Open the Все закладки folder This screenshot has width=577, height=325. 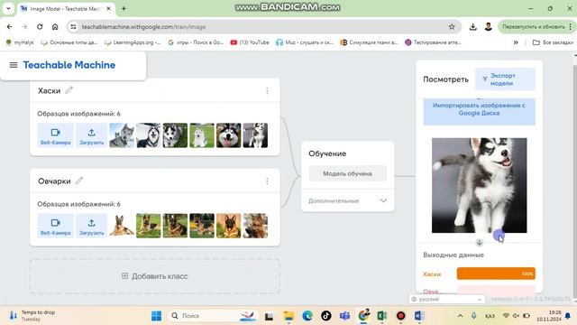553,42
